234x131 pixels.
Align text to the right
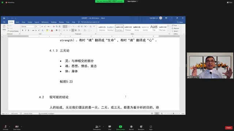tap(70, 30)
